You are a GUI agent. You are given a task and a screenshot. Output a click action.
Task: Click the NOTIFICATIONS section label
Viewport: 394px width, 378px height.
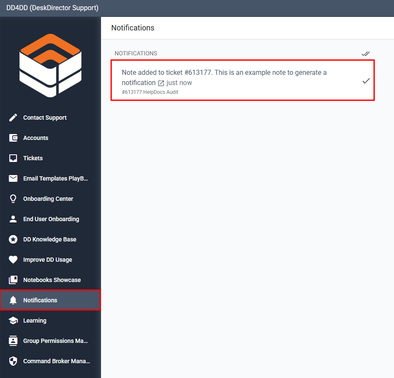(x=136, y=53)
